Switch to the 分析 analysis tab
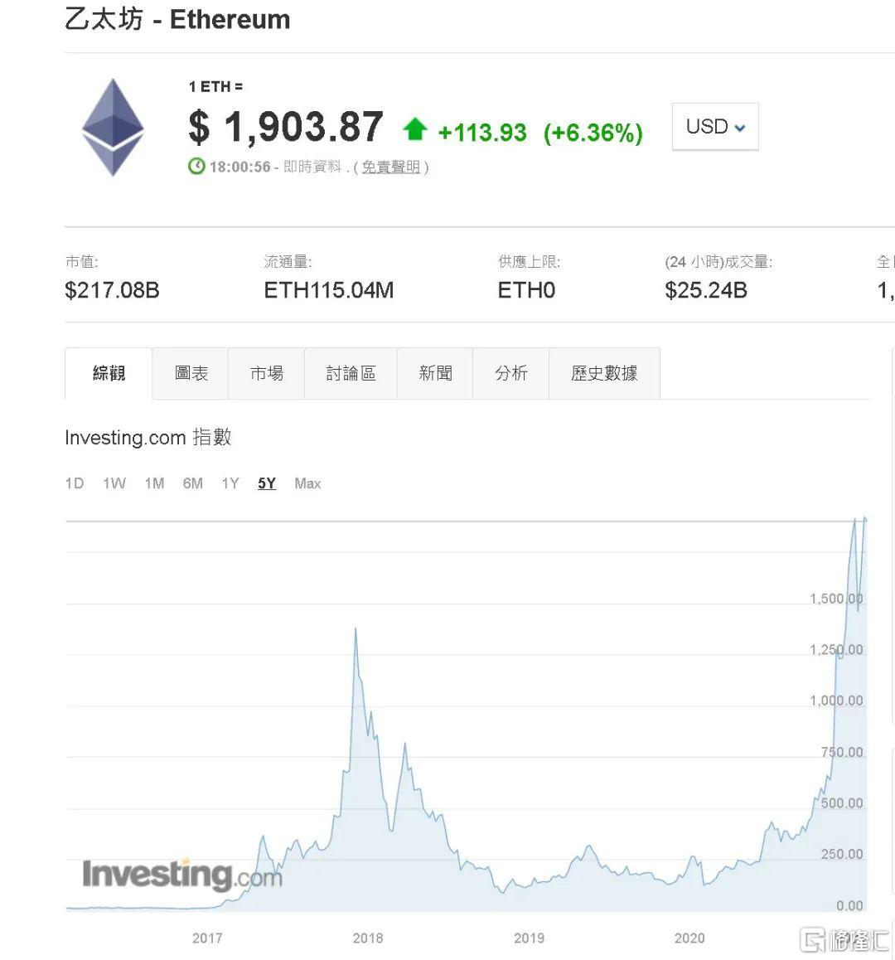Image resolution: width=895 pixels, height=960 pixels. tap(510, 374)
